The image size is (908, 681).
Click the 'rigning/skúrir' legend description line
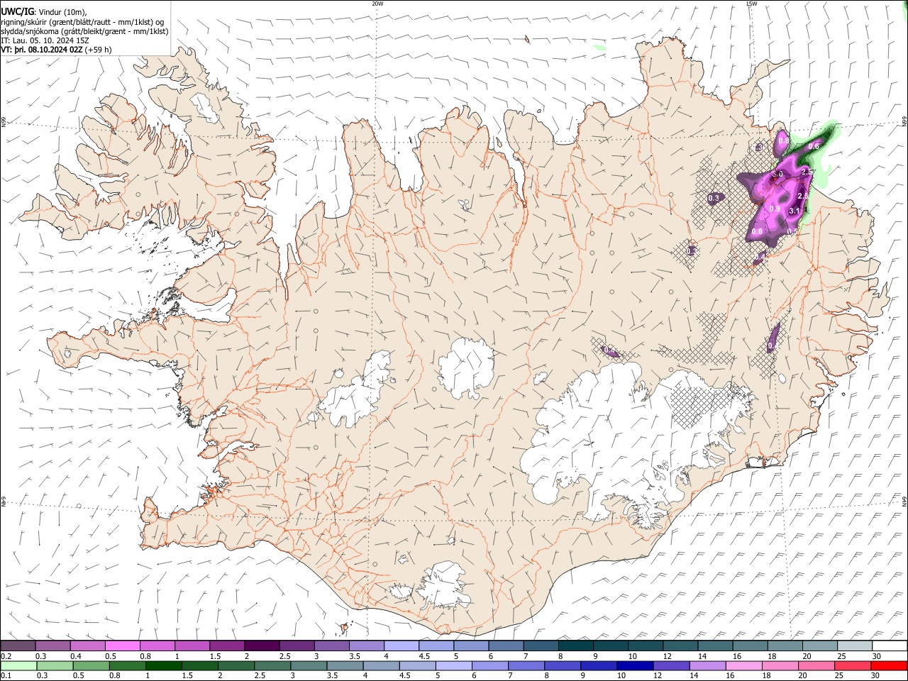(84, 22)
